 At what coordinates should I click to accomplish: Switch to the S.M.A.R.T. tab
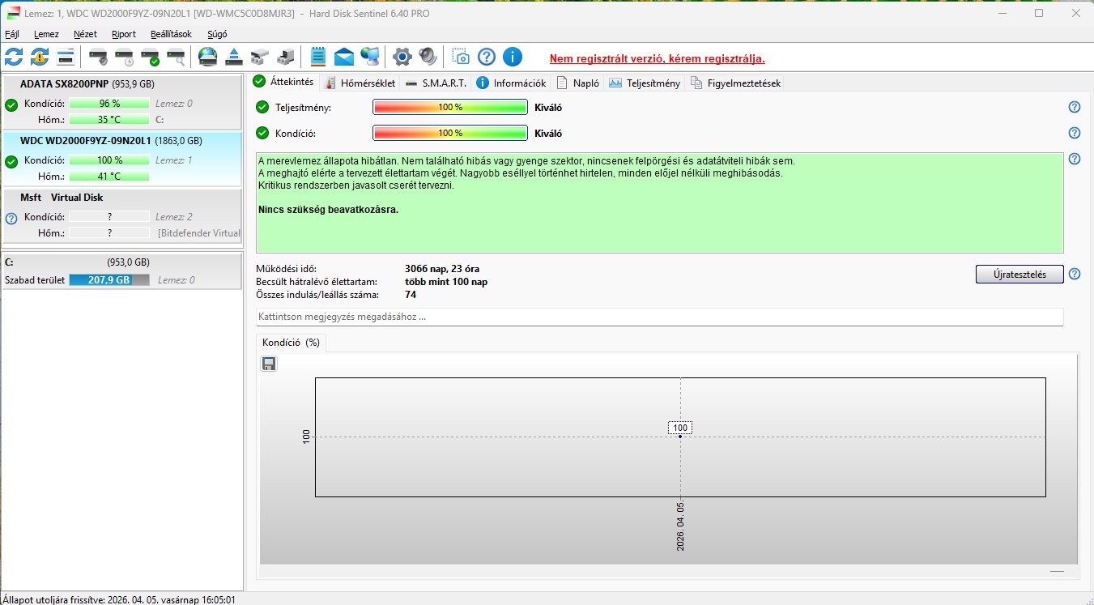[436, 83]
